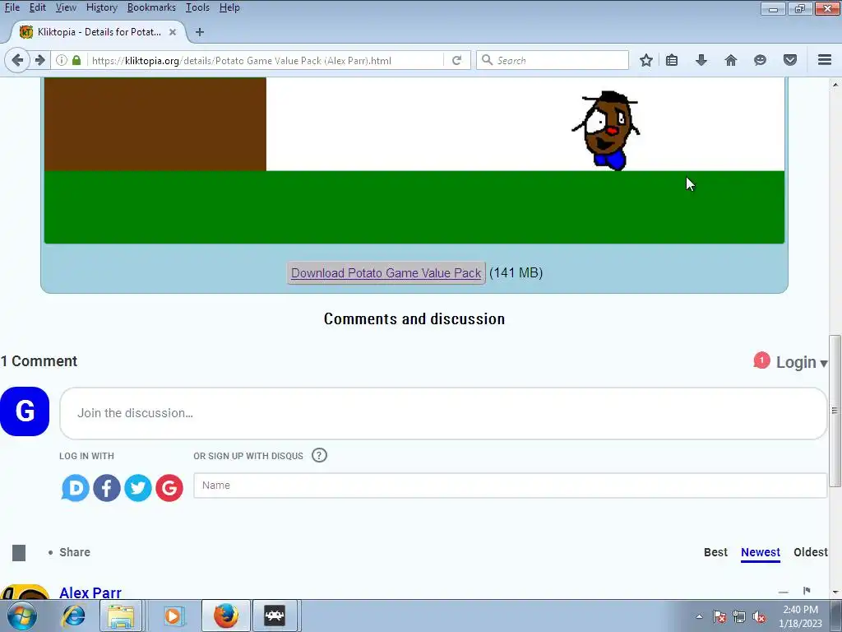
Task: Log in with the Twitter icon
Action: pos(138,488)
